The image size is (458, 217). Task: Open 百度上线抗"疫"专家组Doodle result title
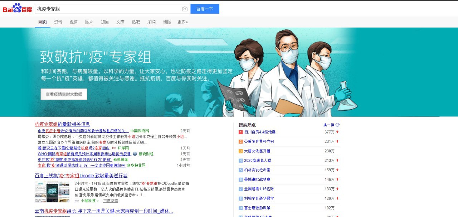tap(81, 176)
